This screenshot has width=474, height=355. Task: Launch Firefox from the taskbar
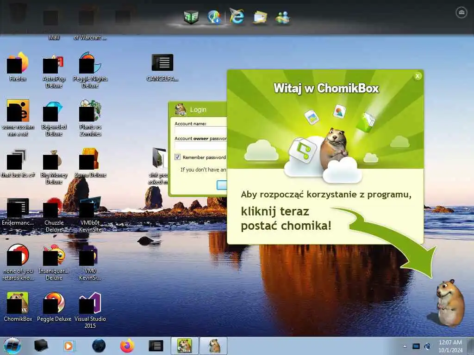pyautogui.click(x=127, y=346)
